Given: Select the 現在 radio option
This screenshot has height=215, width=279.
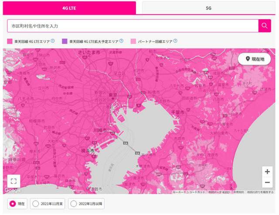Looking at the screenshot, I should (x=17, y=204).
